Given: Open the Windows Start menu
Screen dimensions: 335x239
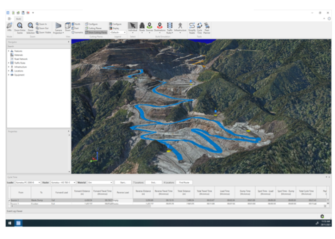Looking at the screenshot, I should point(10,223).
